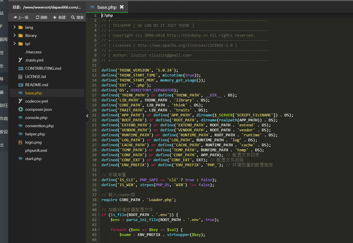Open composer.json file
Viewport: 353px width, 243px height.
(x=38, y=109)
